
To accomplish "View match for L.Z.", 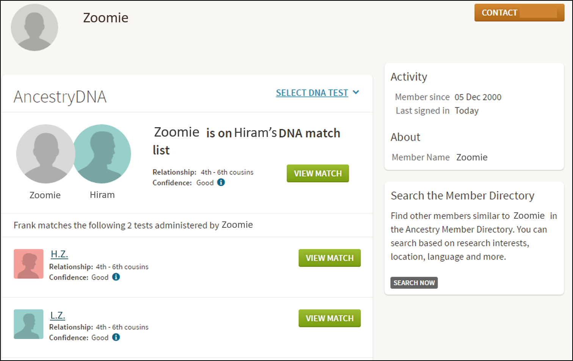I will coord(329,319).
